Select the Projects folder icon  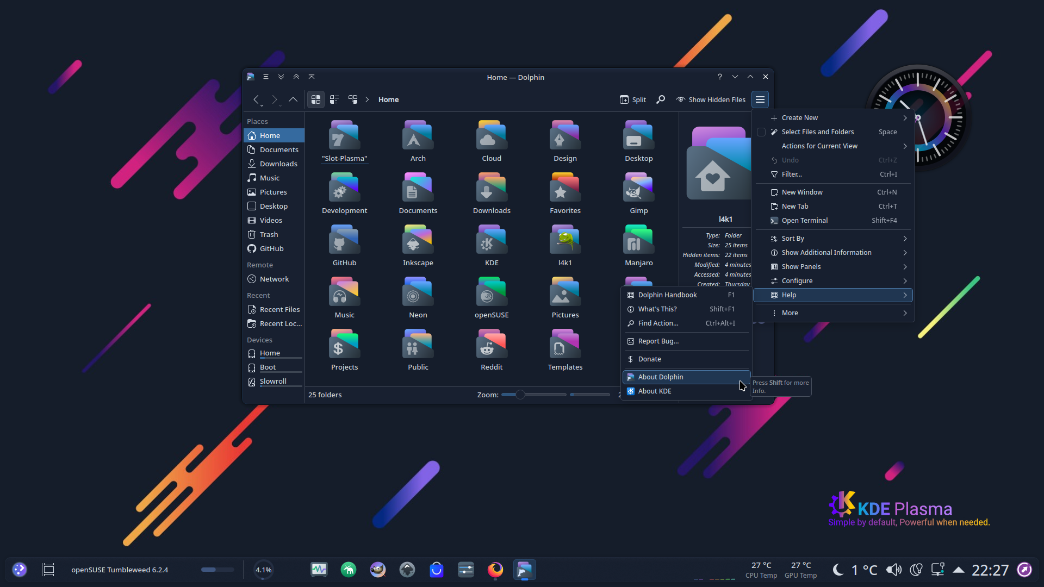(344, 345)
